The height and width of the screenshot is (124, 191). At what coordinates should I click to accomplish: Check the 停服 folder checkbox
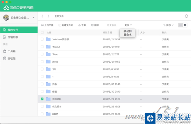pyautogui.click(x=42, y=92)
